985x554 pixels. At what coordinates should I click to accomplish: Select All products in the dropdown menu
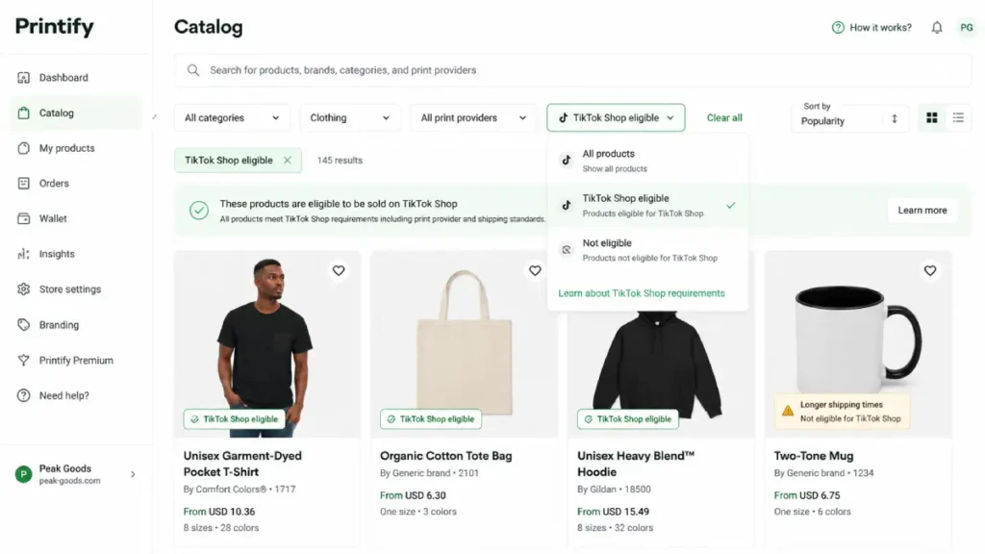tap(647, 161)
